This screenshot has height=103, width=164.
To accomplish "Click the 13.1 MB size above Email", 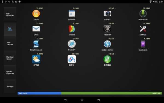I will point(40,23).
